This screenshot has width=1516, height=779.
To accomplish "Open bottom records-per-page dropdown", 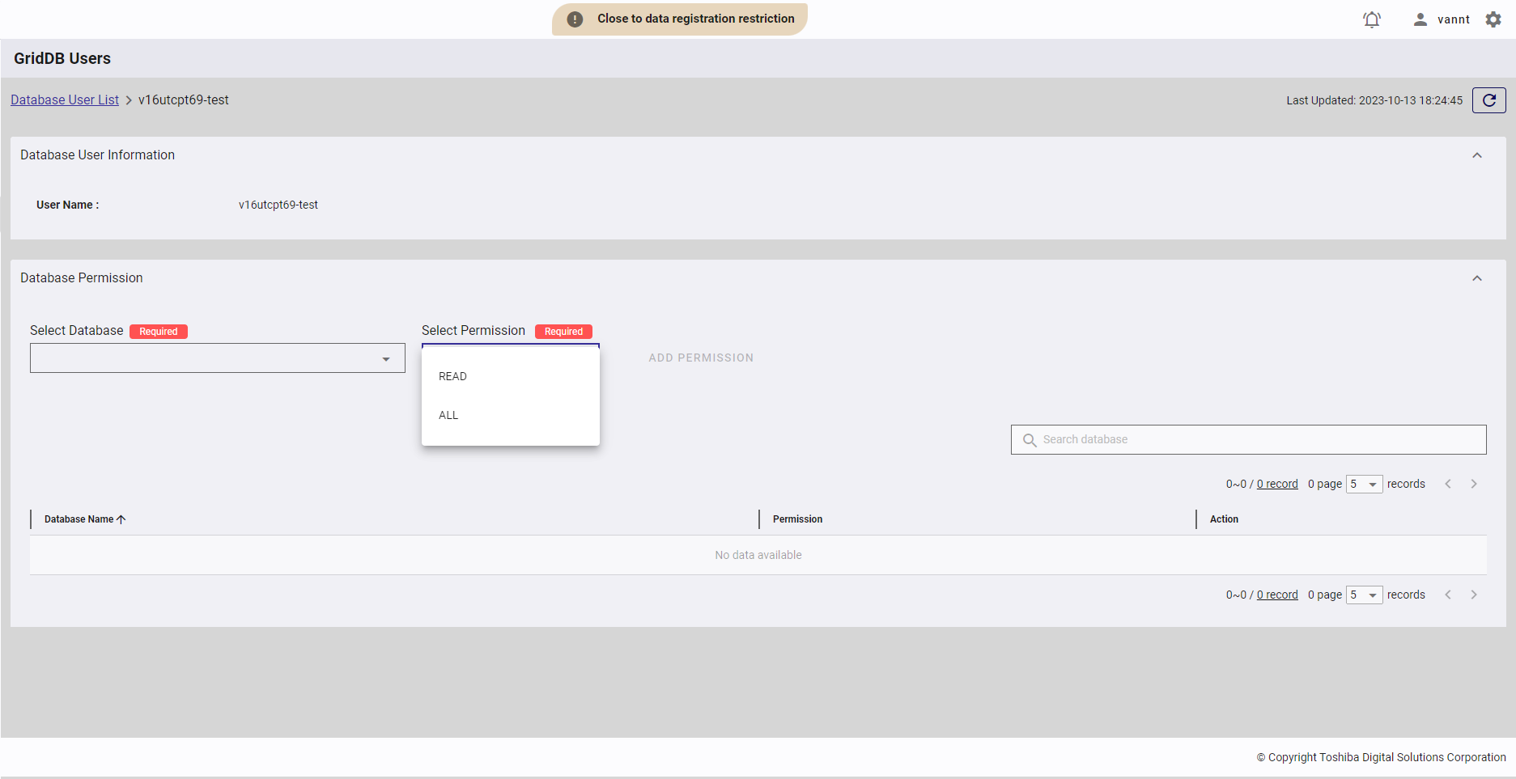I will coord(1364,595).
